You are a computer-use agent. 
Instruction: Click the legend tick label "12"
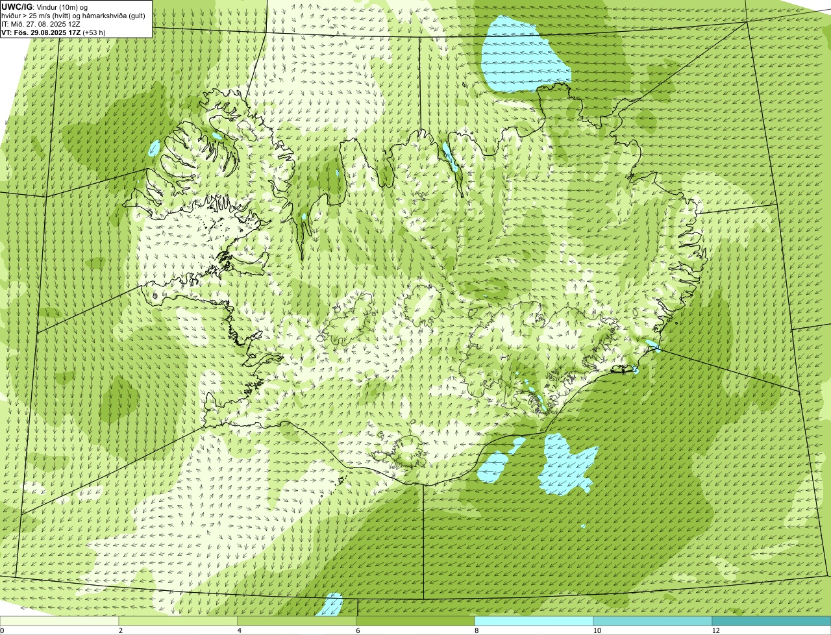[715, 630]
